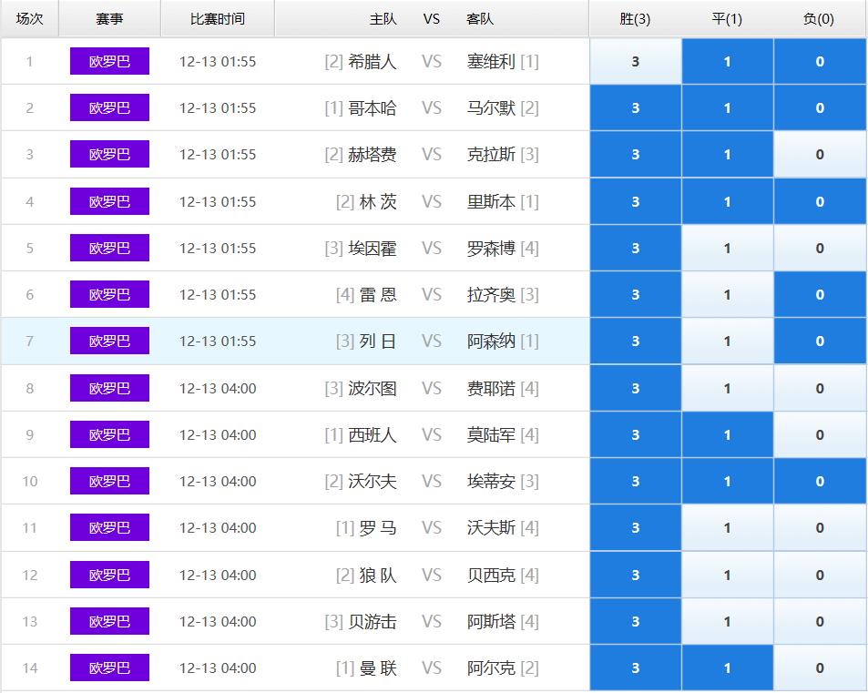This screenshot has height=693, width=868.
Task: Click the 主队 header label
Action: coord(383,19)
